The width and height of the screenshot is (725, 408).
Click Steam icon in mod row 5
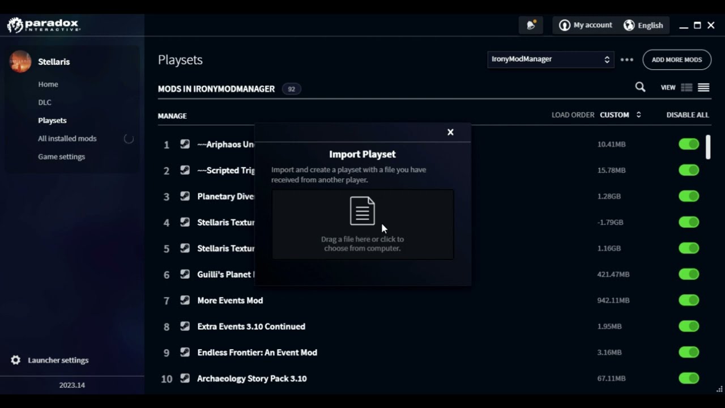tap(185, 248)
